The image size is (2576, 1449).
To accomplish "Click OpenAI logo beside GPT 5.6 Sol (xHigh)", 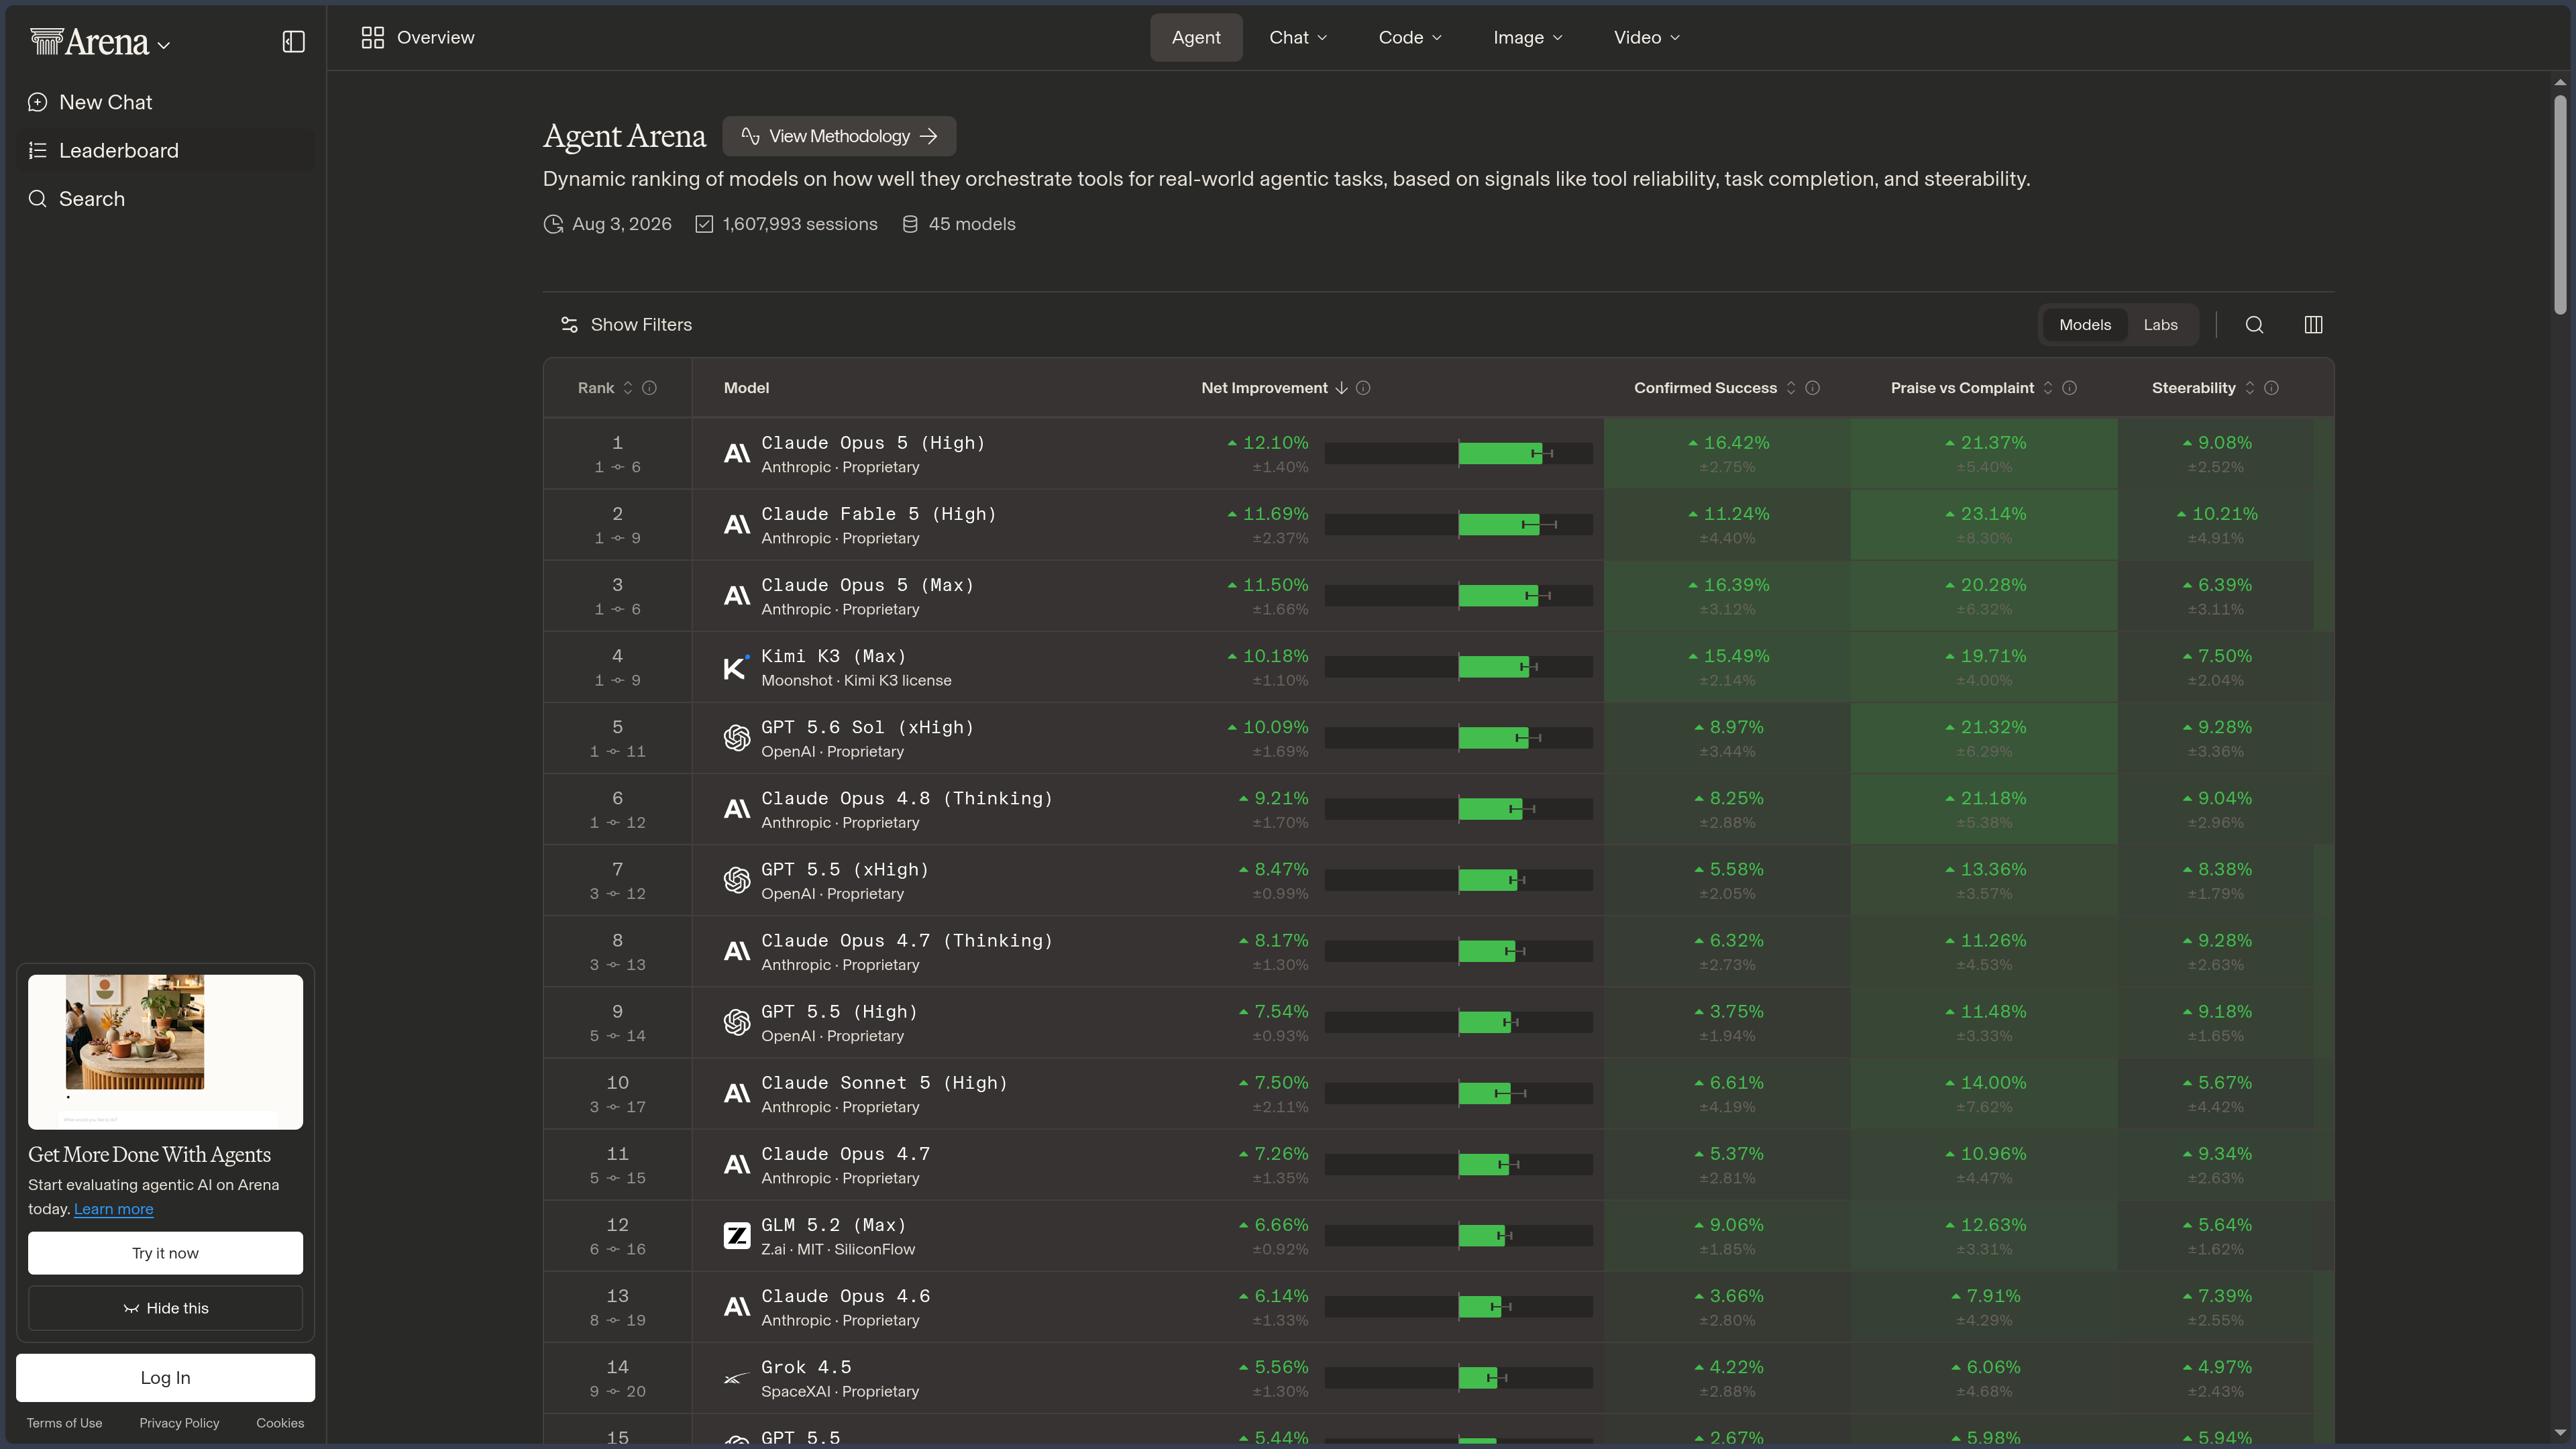I will tap(737, 738).
